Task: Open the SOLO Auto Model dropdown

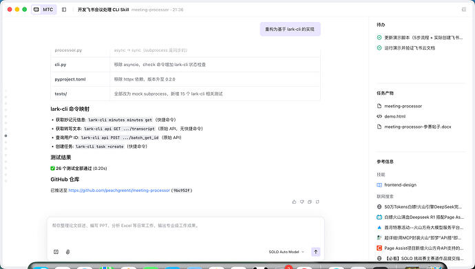Action: [286, 252]
